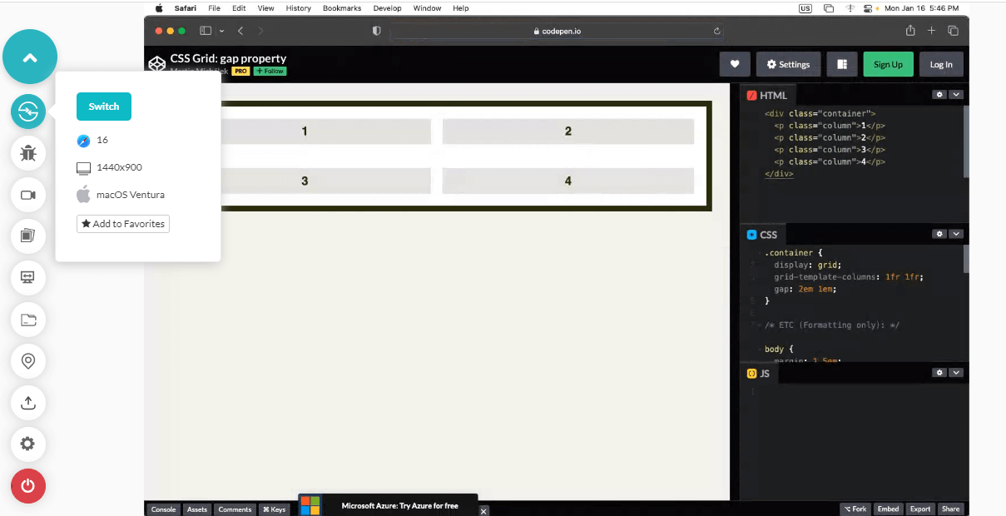
Task: Open the CodePen change view layout button
Action: tap(842, 64)
